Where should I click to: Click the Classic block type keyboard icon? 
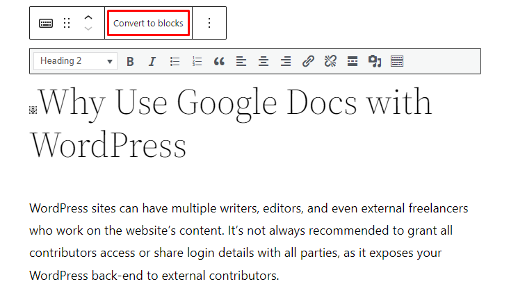tap(46, 23)
